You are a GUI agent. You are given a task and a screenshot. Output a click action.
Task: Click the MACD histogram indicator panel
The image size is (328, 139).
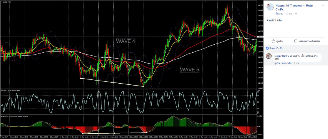coord(128,126)
